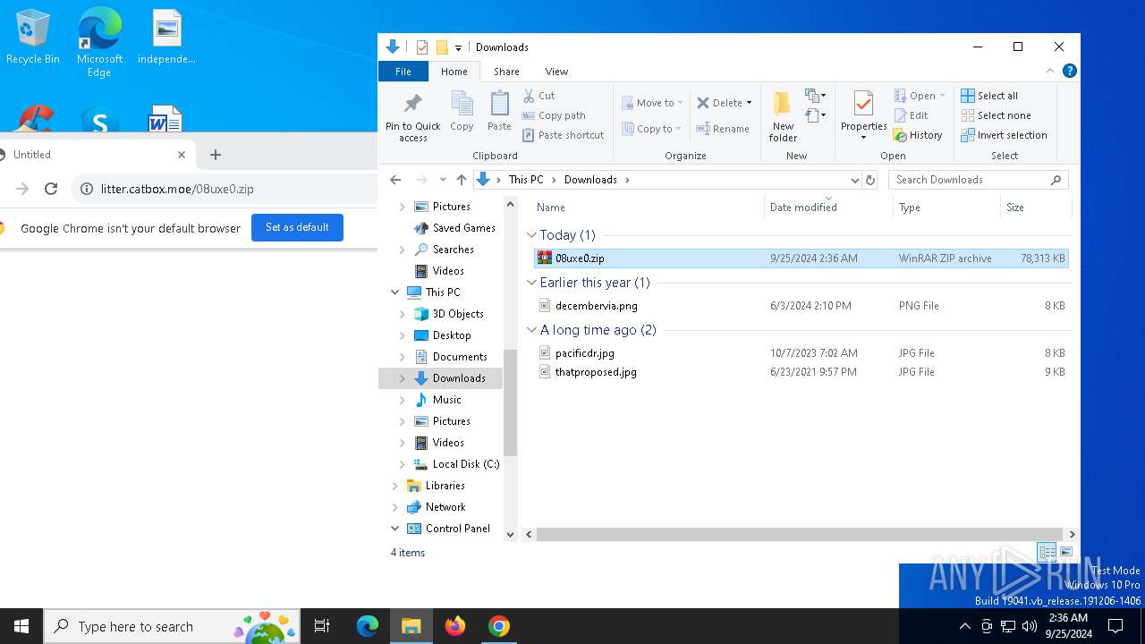Screen dimensions: 1145x644
Task: Sort by Name column header
Action: click(x=649, y=208)
